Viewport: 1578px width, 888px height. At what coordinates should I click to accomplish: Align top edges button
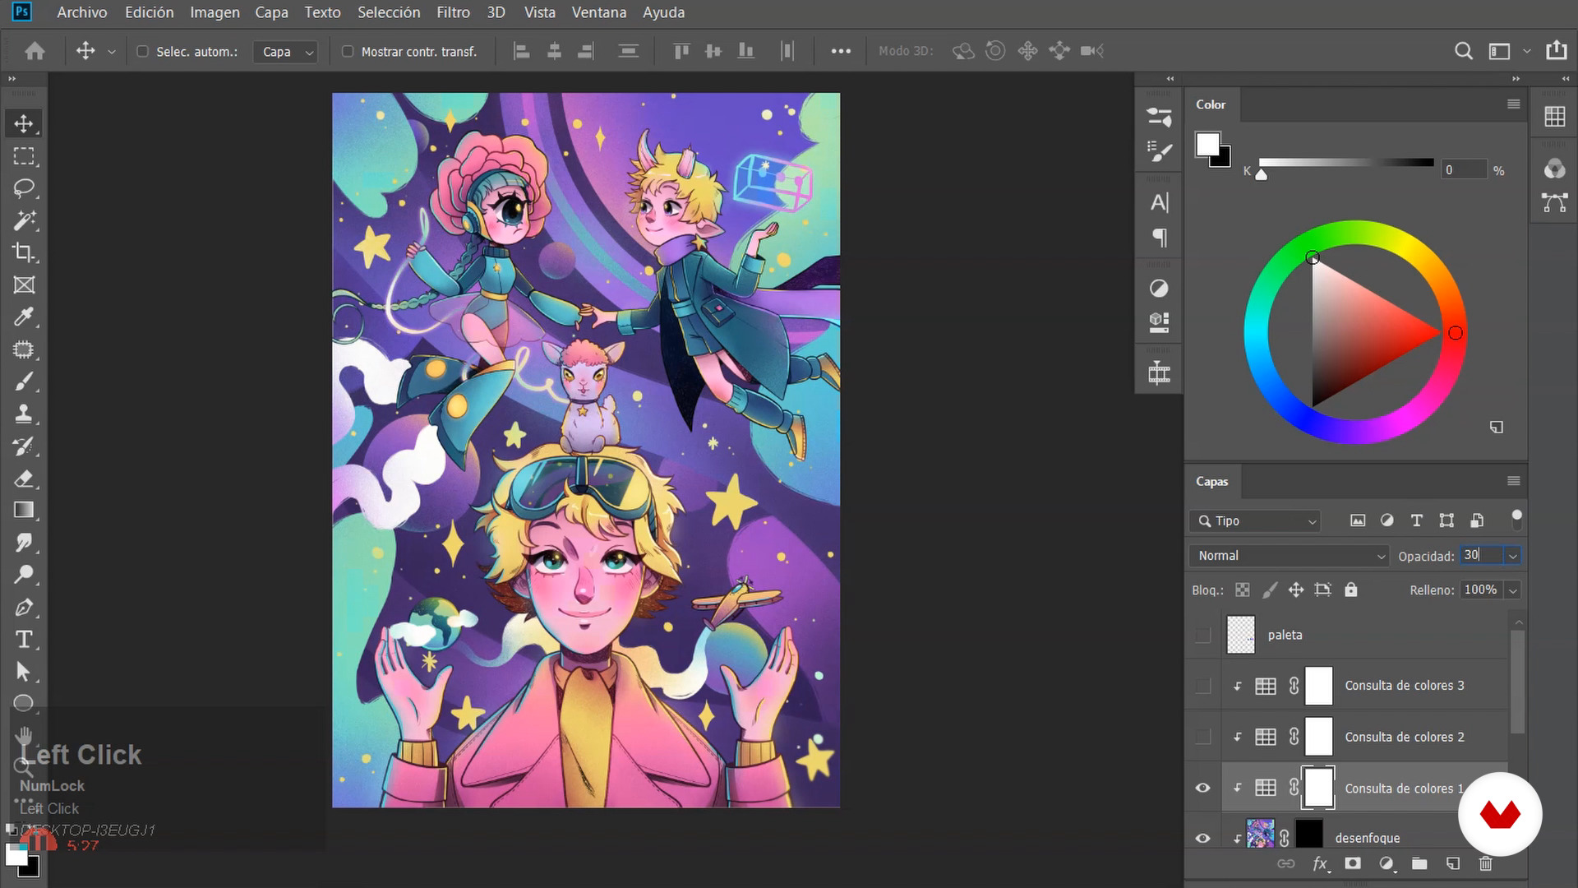[x=681, y=51]
